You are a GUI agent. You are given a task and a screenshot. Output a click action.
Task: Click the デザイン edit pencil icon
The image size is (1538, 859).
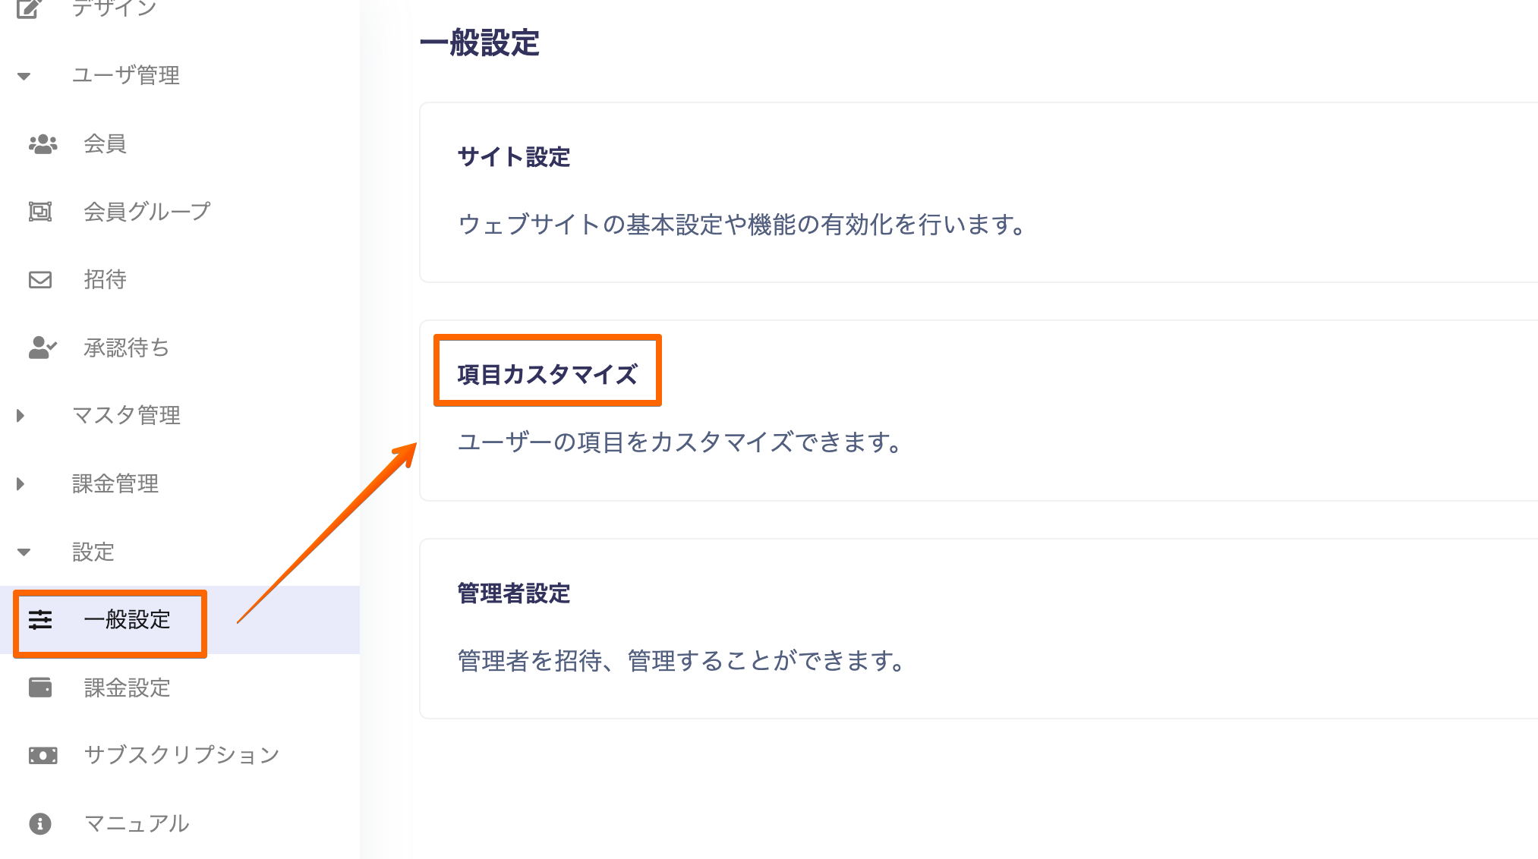(x=28, y=9)
